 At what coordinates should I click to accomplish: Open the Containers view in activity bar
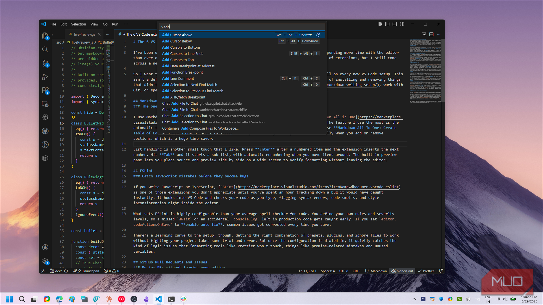coord(45,158)
